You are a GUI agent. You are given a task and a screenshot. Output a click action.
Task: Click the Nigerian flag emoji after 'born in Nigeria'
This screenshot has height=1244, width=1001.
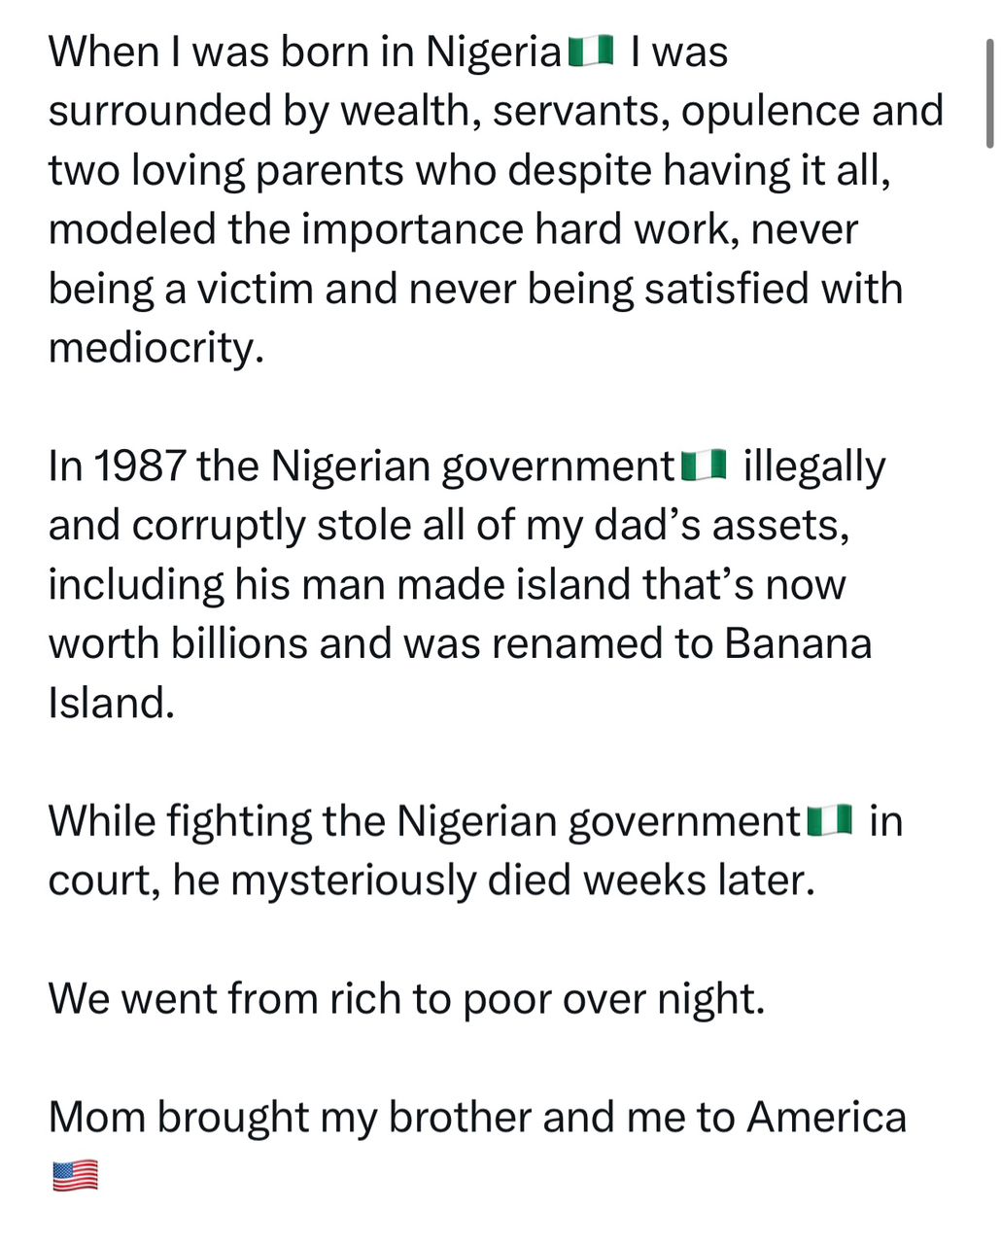tap(590, 52)
